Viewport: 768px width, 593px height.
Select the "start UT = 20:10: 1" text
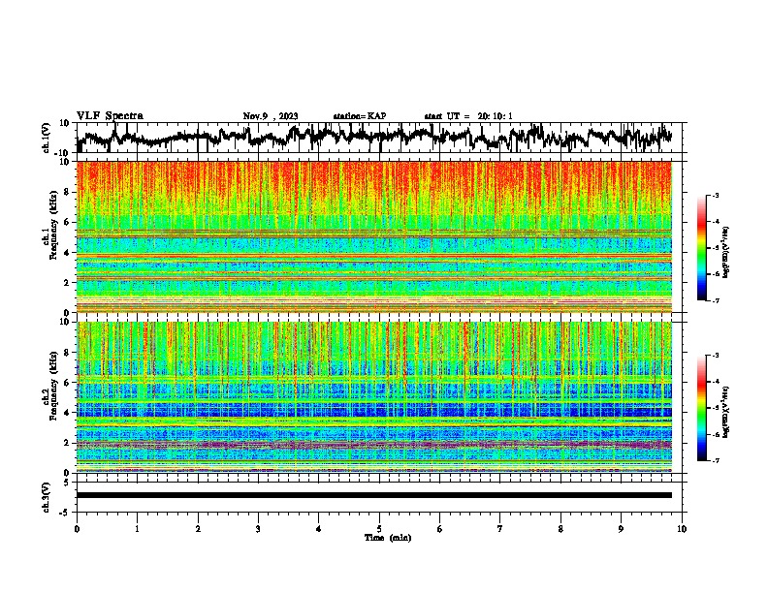click(468, 116)
